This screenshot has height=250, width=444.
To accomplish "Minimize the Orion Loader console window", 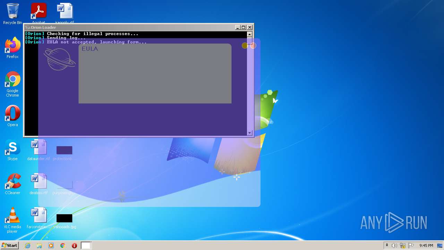I will (238, 27).
